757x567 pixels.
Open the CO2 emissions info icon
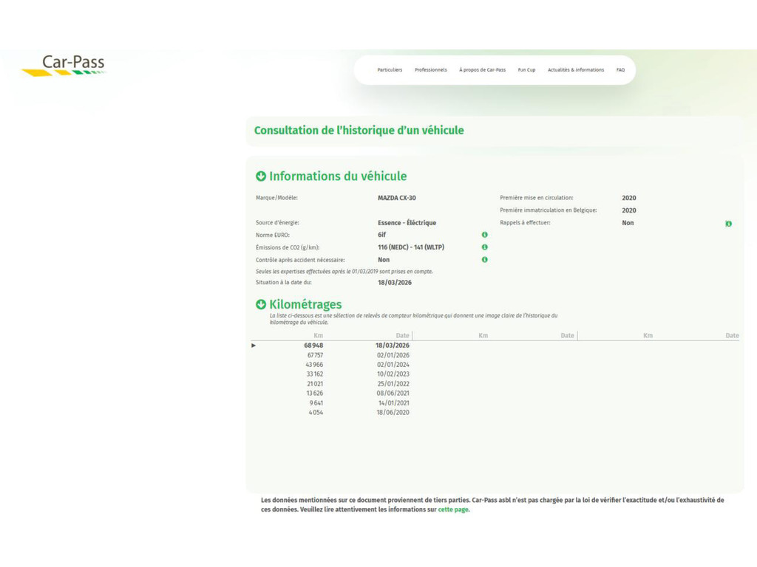click(x=484, y=247)
